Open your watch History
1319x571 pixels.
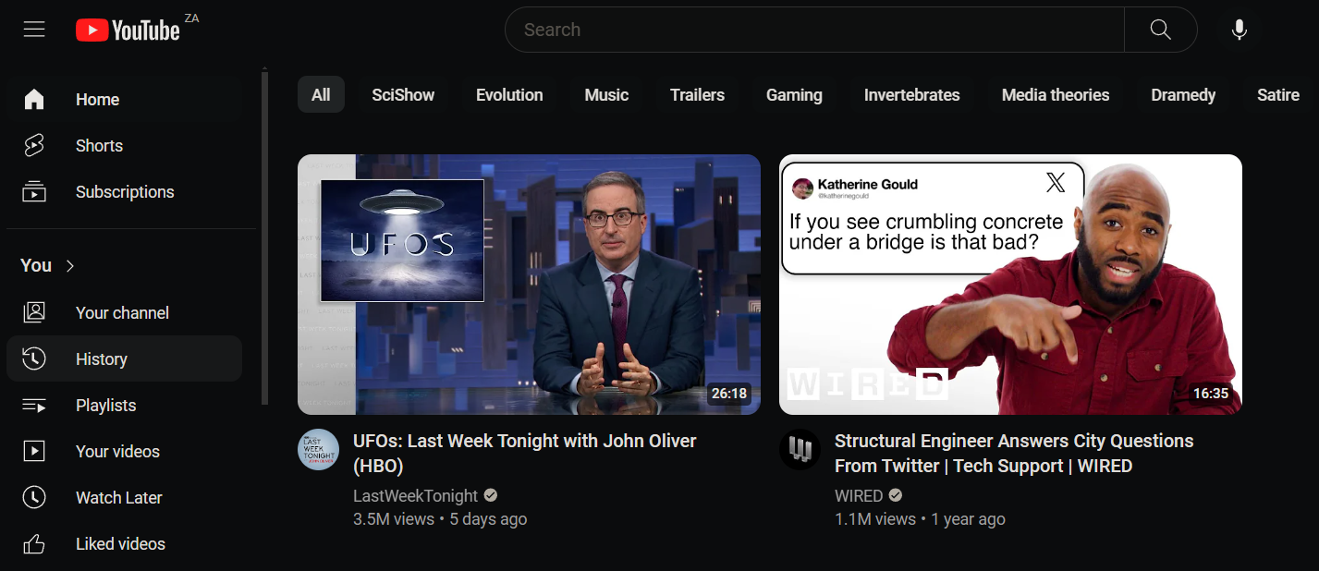pyautogui.click(x=102, y=358)
